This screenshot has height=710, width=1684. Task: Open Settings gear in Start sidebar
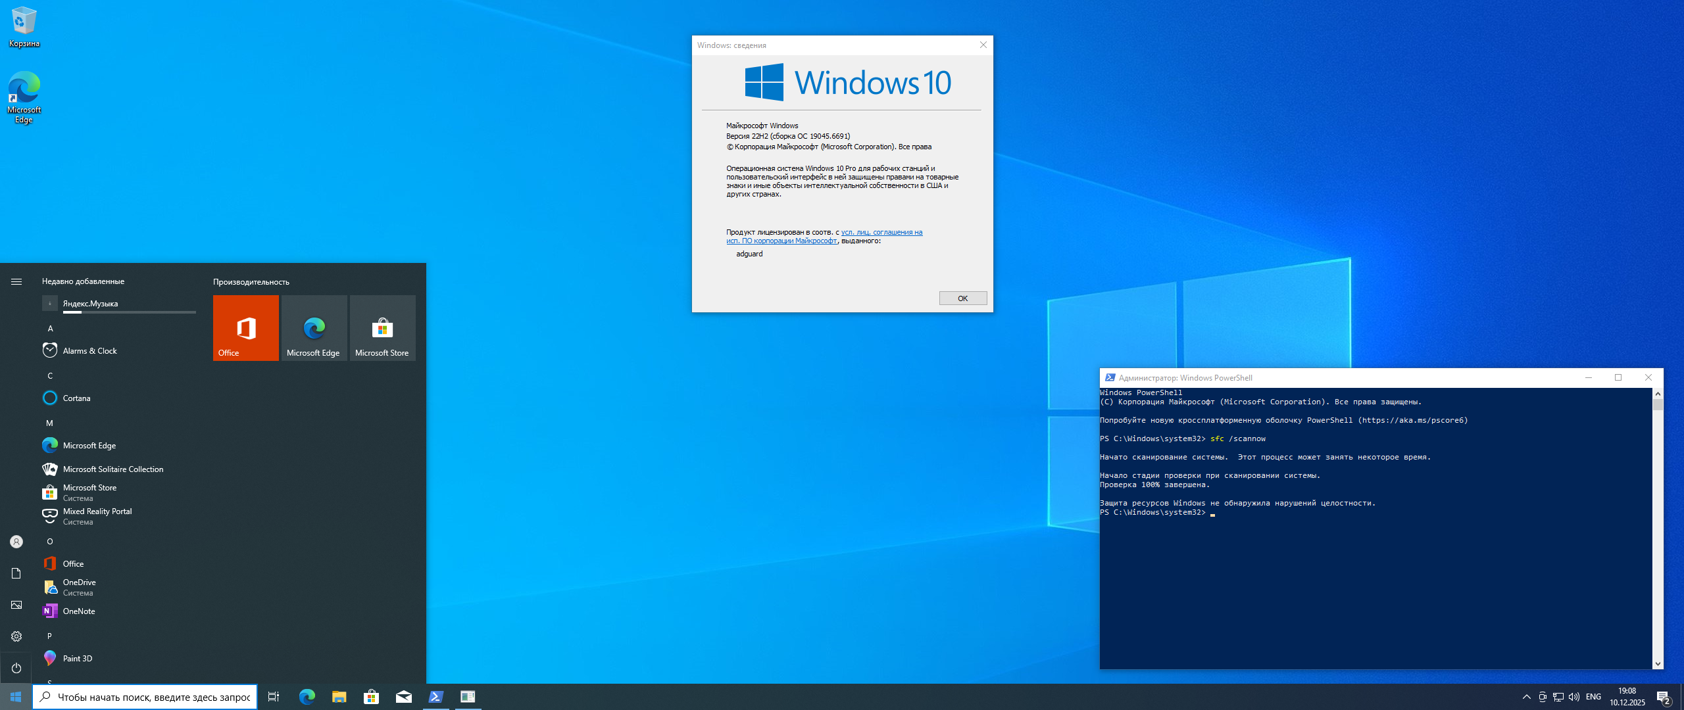coord(16,636)
